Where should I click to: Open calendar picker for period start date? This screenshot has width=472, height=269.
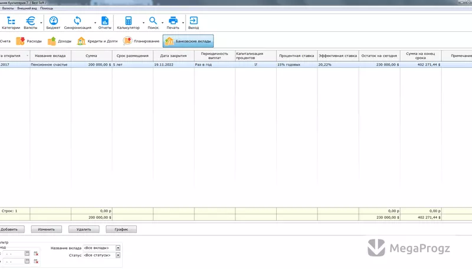coord(27,254)
